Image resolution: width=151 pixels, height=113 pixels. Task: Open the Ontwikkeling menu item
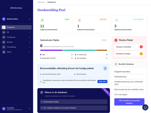click(16, 47)
